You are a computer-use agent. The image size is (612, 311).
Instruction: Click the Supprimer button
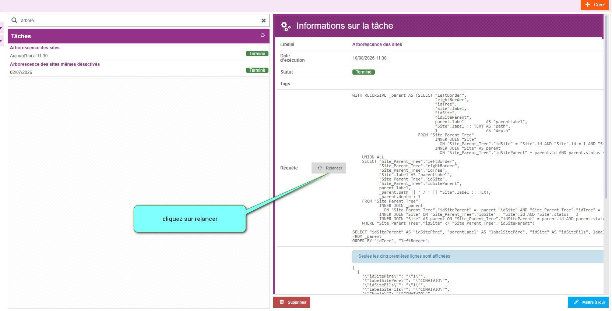292,302
